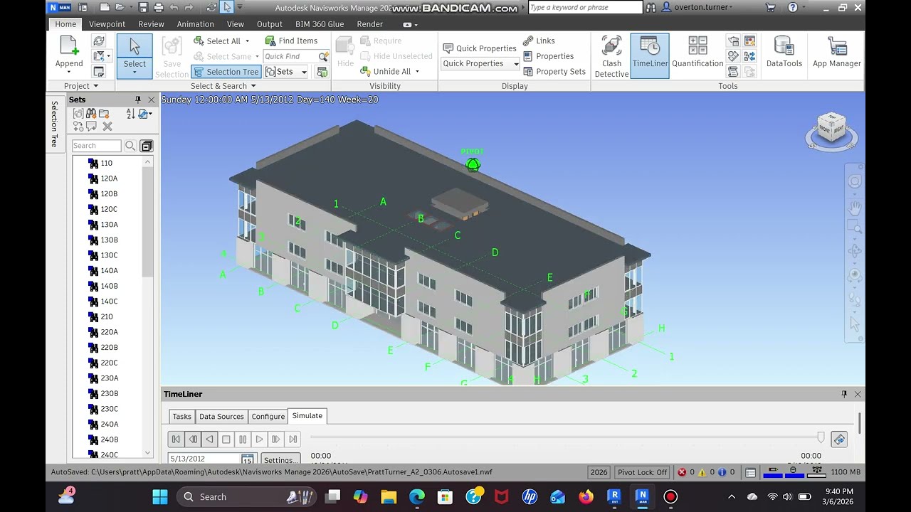Toggle the Properties window button
The width and height of the screenshot is (911, 512).
tap(549, 56)
